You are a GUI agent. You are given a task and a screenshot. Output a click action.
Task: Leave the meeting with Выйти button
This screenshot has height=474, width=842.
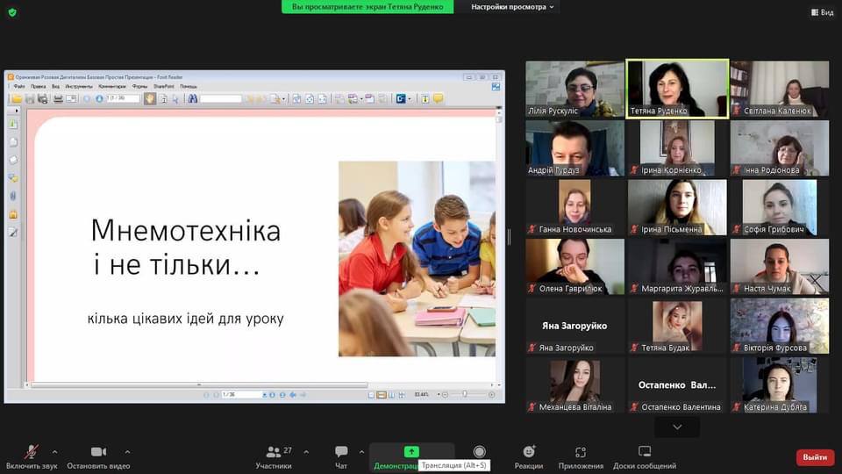pyautogui.click(x=815, y=457)
